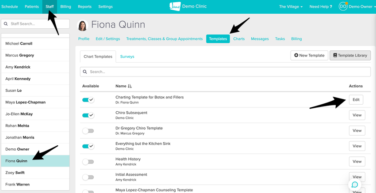Enable the Health History template toggle
Screen dimensions: 376x193
point(88,162)
